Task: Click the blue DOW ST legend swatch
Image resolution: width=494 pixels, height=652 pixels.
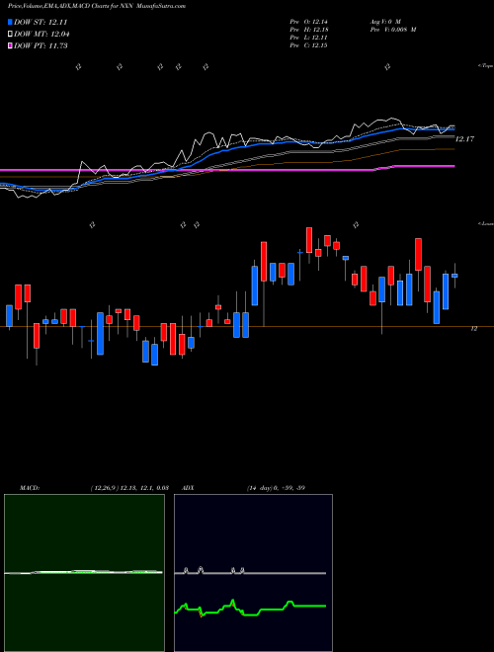Action: point(11,22)
